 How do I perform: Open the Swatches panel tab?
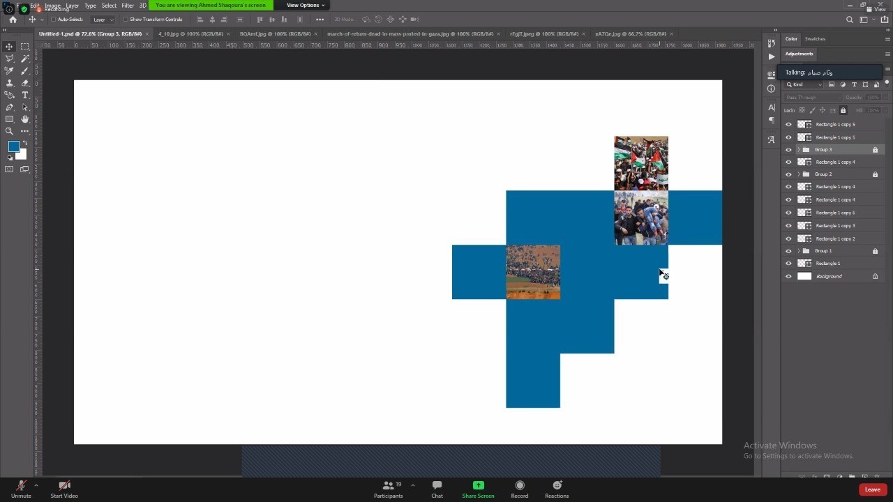(x=814, y=39)
